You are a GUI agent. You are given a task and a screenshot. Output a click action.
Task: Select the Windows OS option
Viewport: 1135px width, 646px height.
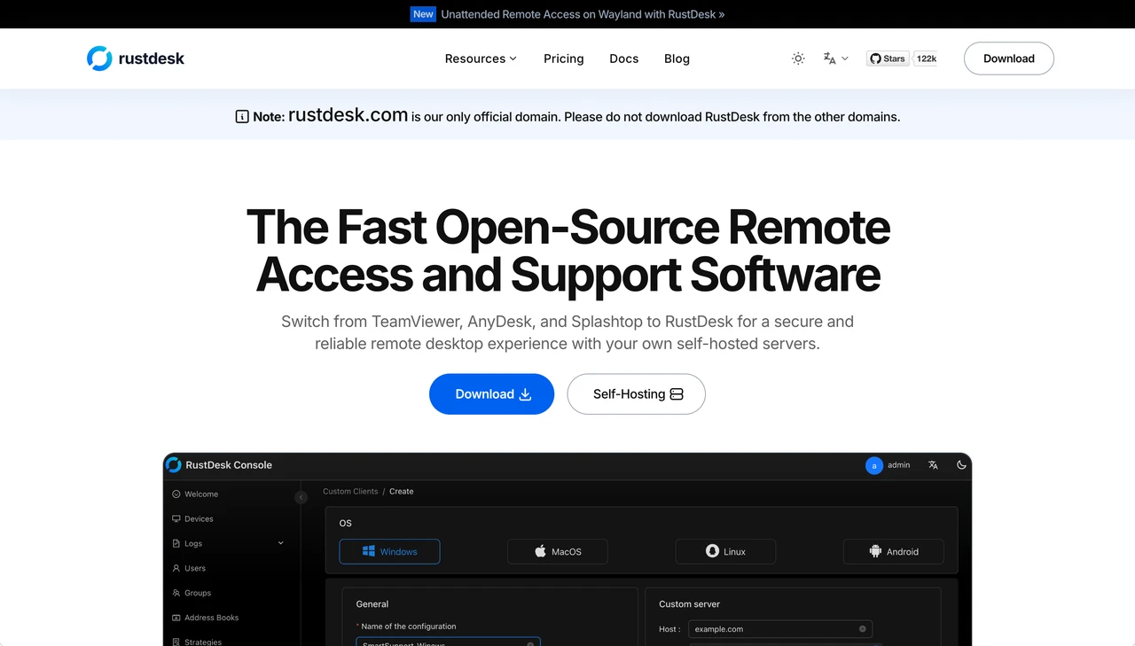[389, 551]
